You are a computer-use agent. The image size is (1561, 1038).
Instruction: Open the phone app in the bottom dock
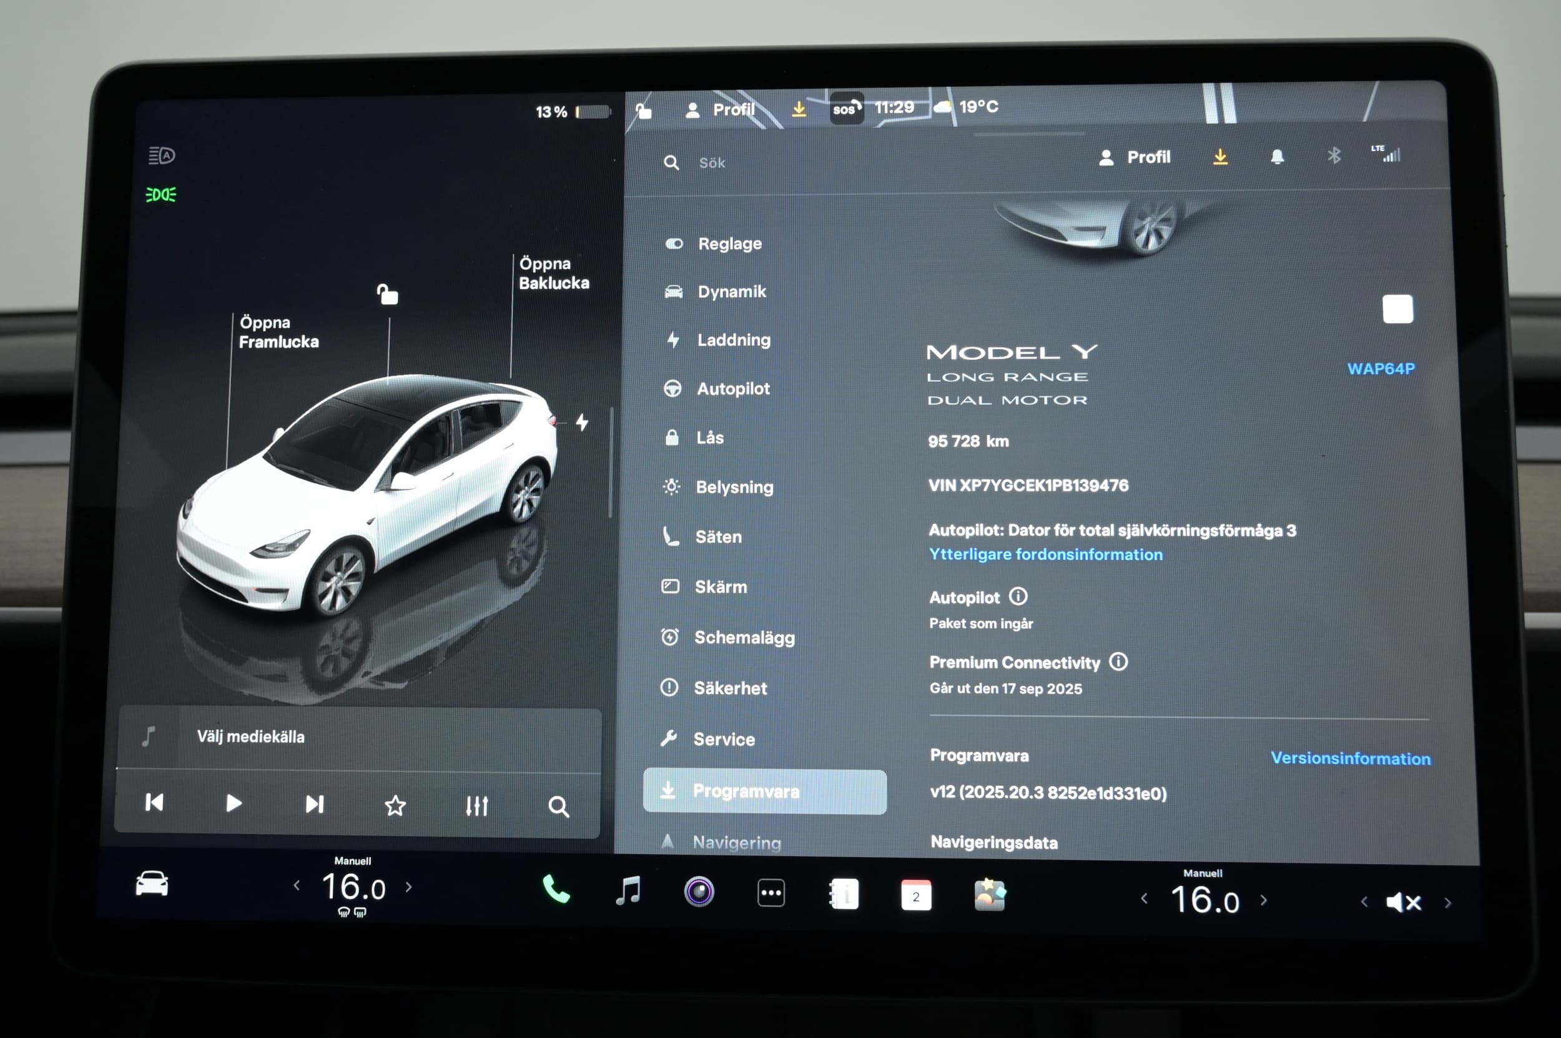click(556, 889)
